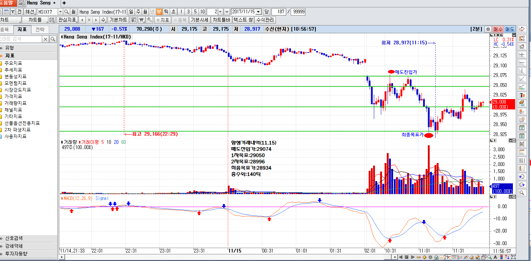Select the boxed D tool icon
The height and width of the screenshot is (261, 531).
[x=522, y=136]
